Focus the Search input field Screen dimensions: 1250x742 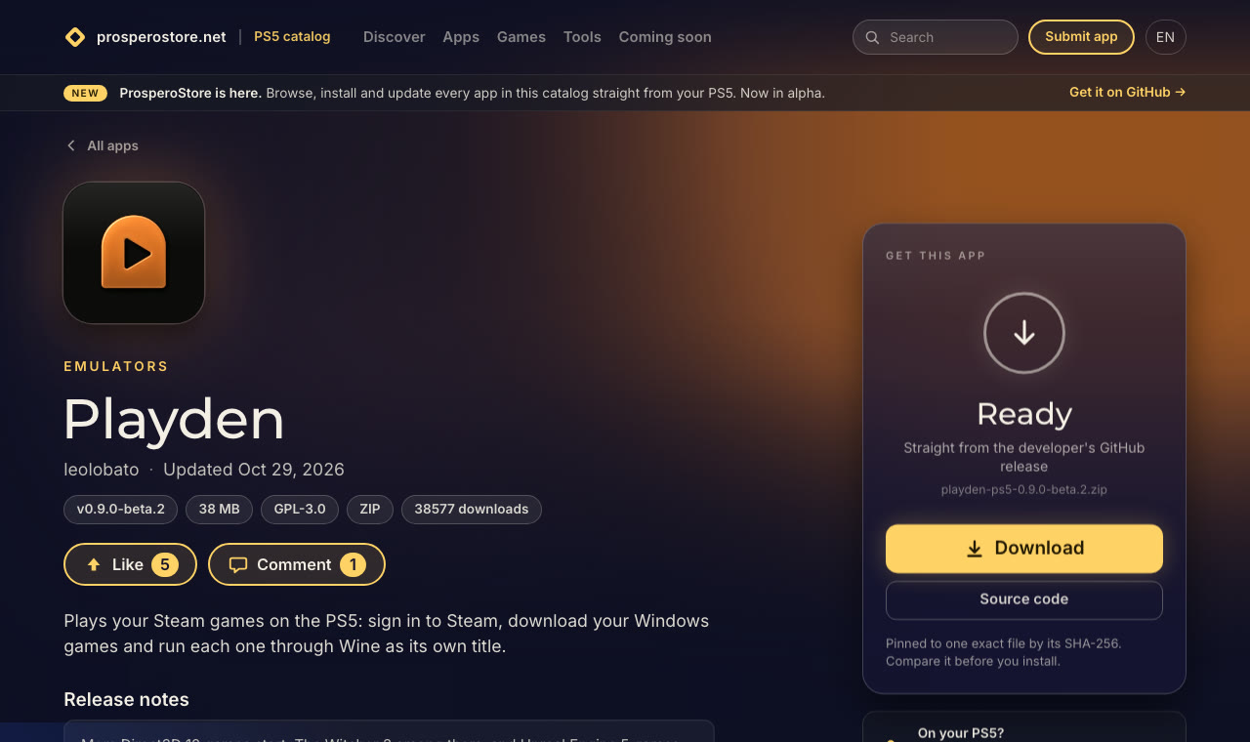[936, 37]
